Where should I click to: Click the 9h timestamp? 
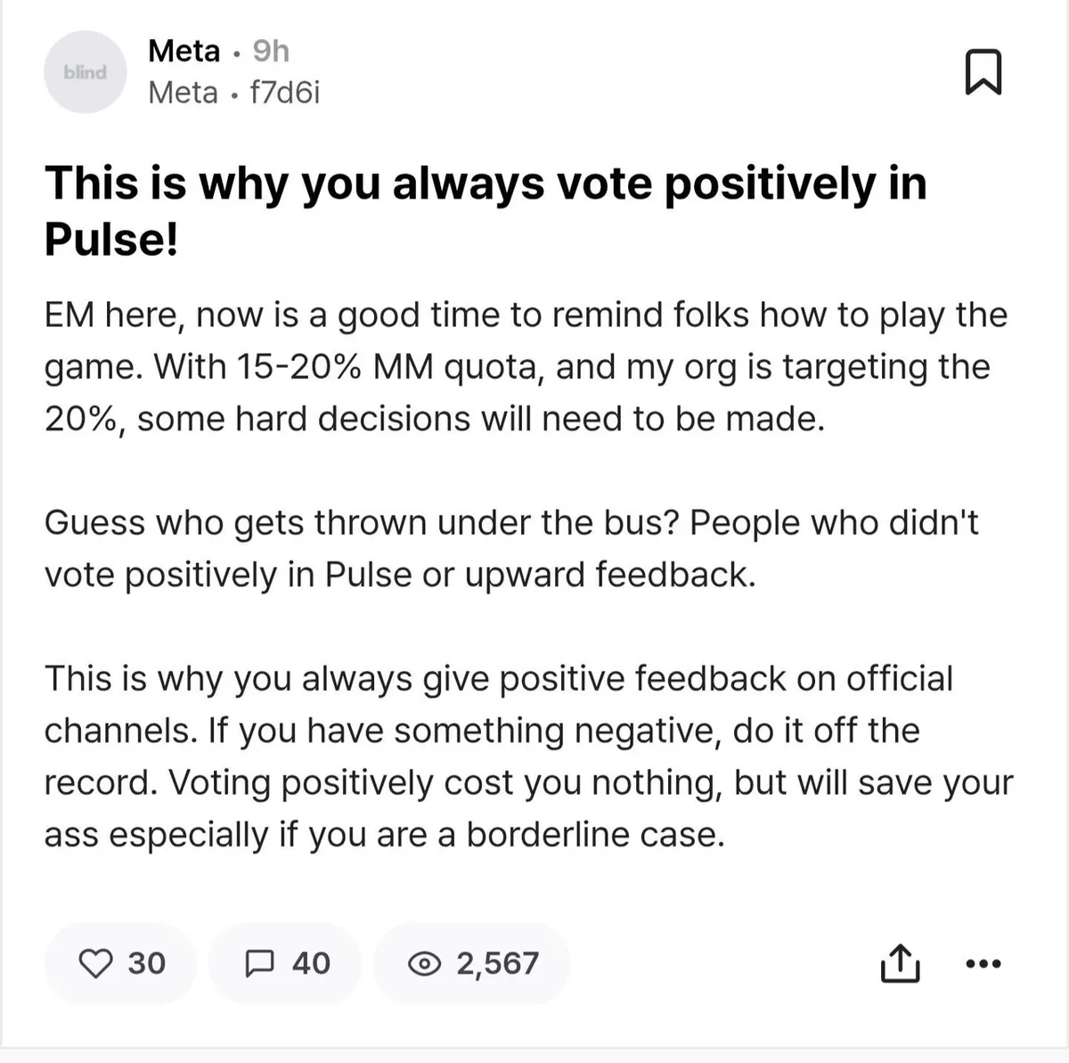click(271, 51)
